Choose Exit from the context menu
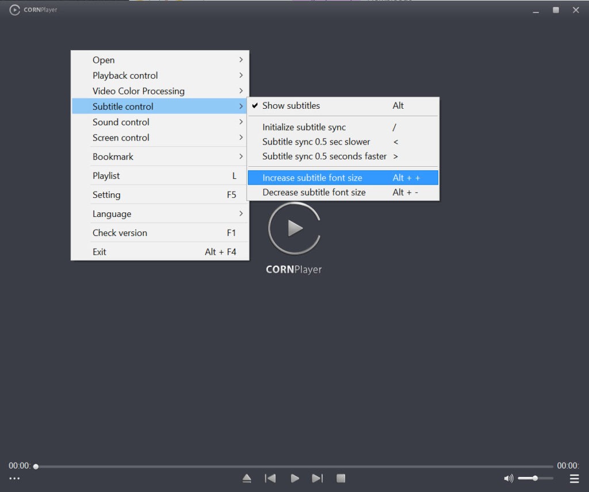The width and height of the screenshot is (589, 492). coord(160,252)
